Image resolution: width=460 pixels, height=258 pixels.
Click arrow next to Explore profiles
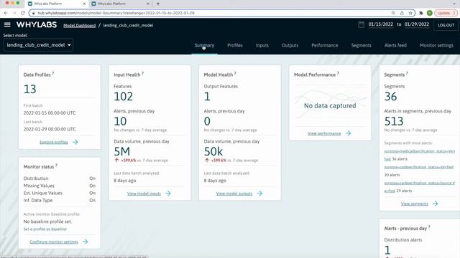click(75, 142)
